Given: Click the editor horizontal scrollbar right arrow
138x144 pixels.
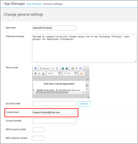Looking at the screenshot, I should pos(84,92).
